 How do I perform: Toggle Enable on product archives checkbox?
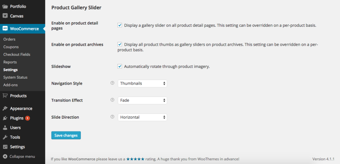coord(120,45)
